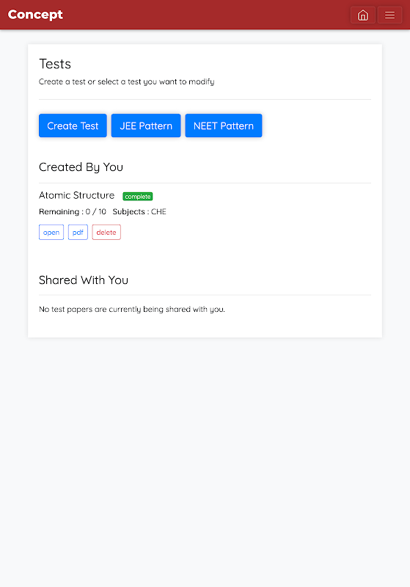The height and width of the screenshot is (587, 410).
Task: Click the empty area below the card
Action: [x=205, y=461]
